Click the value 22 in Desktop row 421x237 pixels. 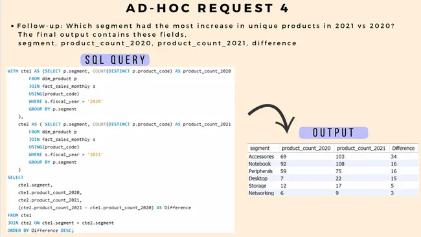[339, 178]
